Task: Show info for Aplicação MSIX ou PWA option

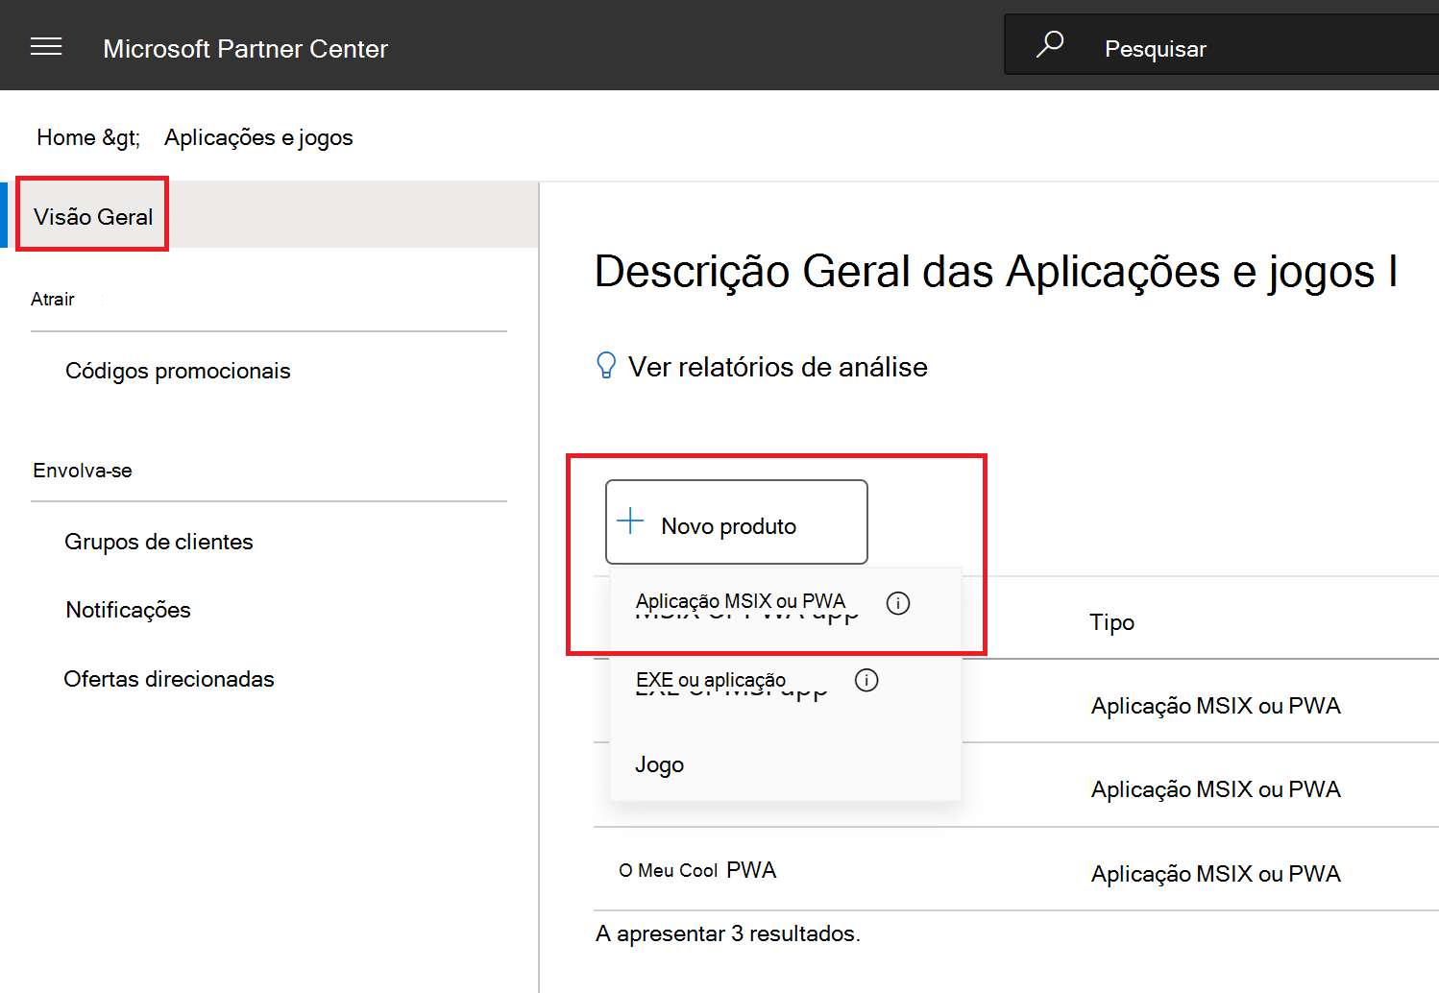Action: [898, 603]
